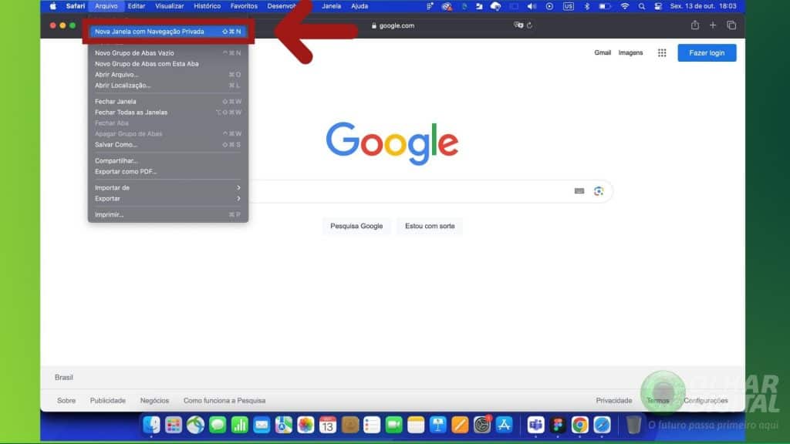
Task: Click the Share icon in Safari toolbar
Action: pyautogui.click(x=695, y=25)
